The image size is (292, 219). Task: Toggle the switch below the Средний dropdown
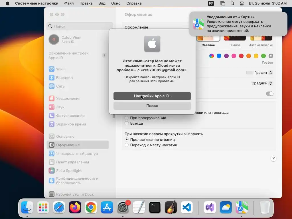click(x=270, y=94)
